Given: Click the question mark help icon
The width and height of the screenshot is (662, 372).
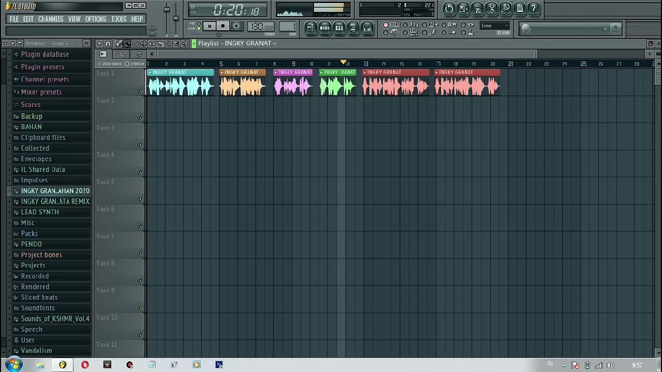Looking at the screenshot, I should tap(534, 9).
